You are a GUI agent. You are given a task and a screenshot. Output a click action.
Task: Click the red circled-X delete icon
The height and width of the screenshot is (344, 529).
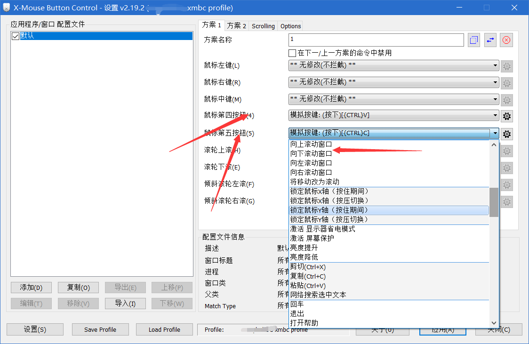[506, 40]
